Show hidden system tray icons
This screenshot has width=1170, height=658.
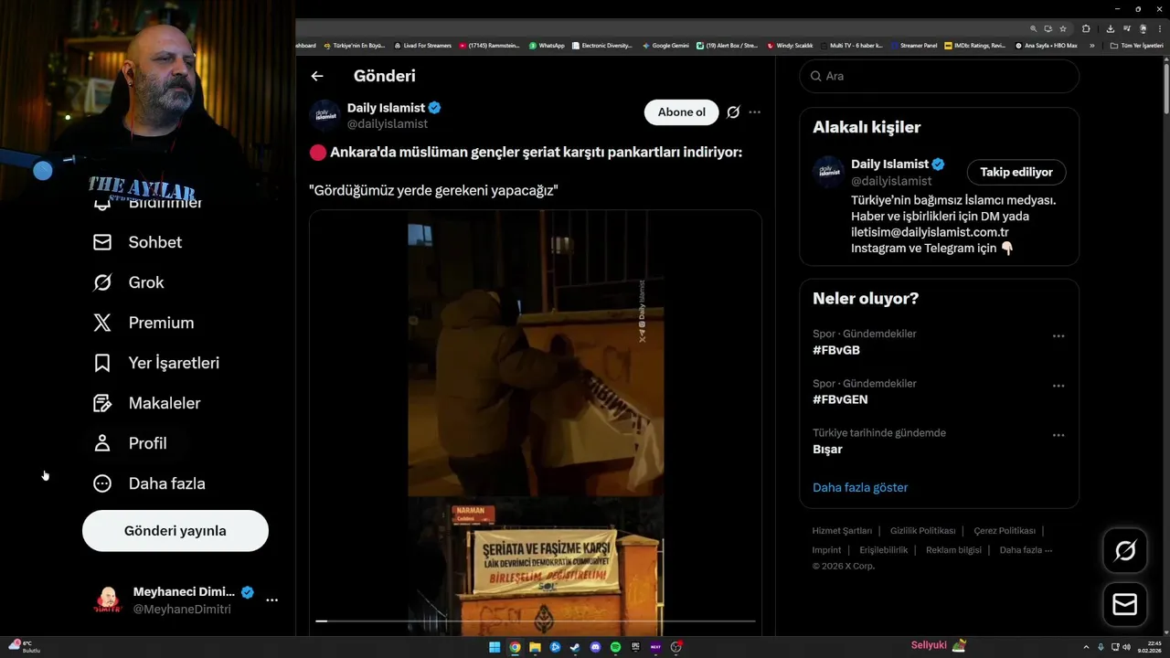coord(1086,647)
